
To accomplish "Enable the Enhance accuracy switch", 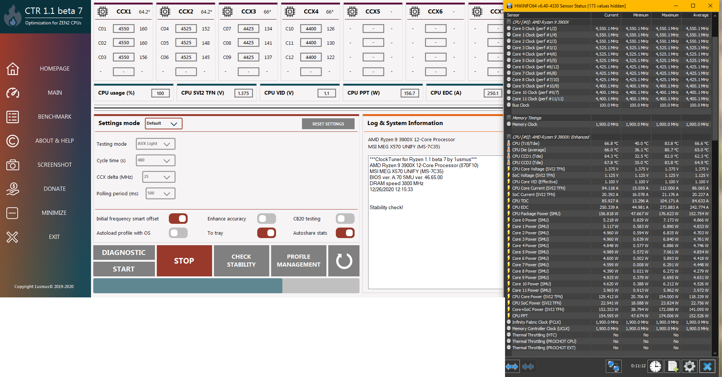I will tap(267, 219).
